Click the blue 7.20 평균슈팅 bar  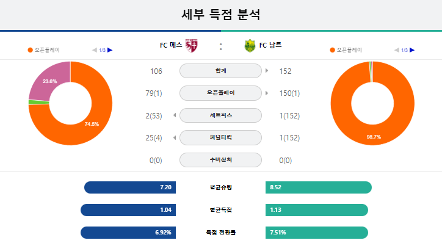(130, 187)
